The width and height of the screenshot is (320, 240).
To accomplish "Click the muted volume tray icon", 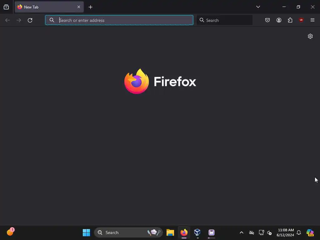I will (269, 232).
